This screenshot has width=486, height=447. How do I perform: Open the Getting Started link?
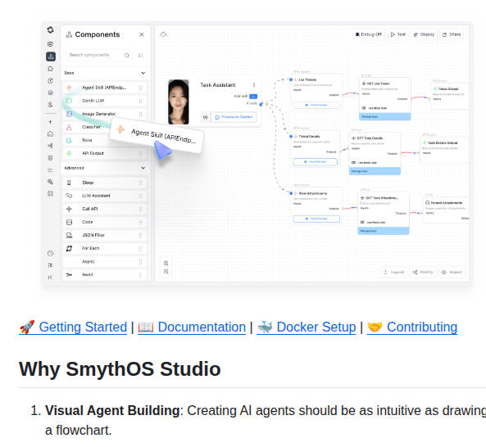click(73, 327)
